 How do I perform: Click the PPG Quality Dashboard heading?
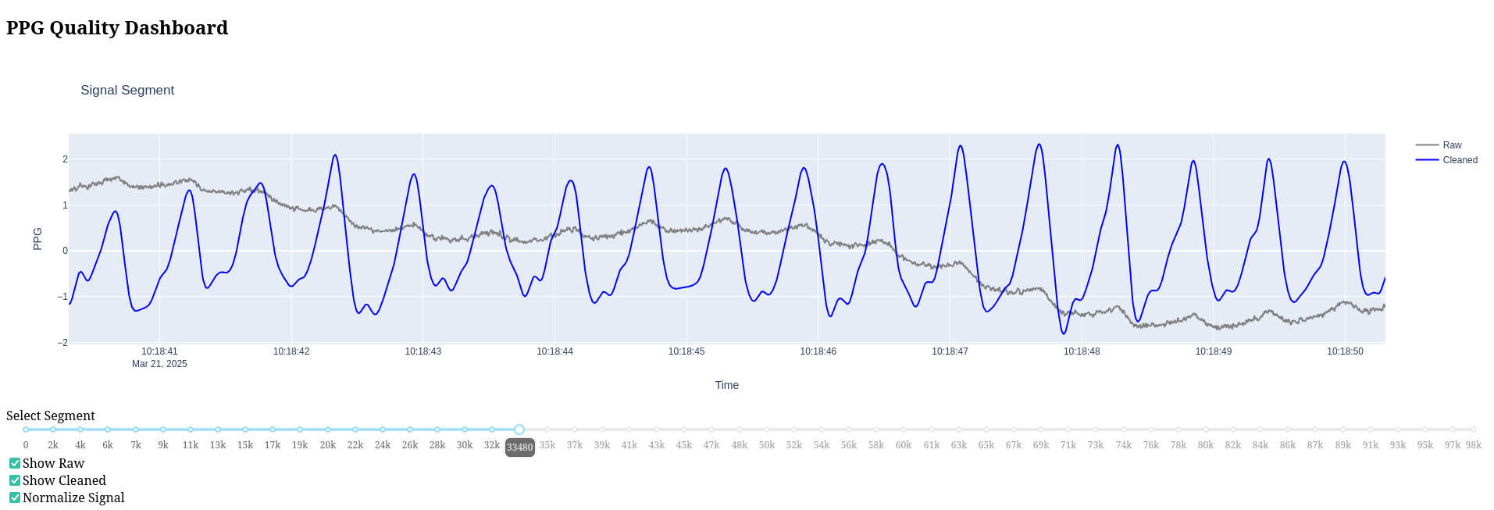point(117,28)
